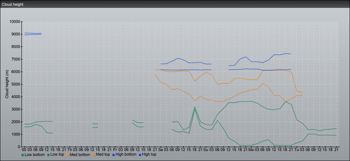Image resolution: width=350 pixels, height=161 pixels.
Task: Click the 6000 y-axis label
Action: [16, 72]
